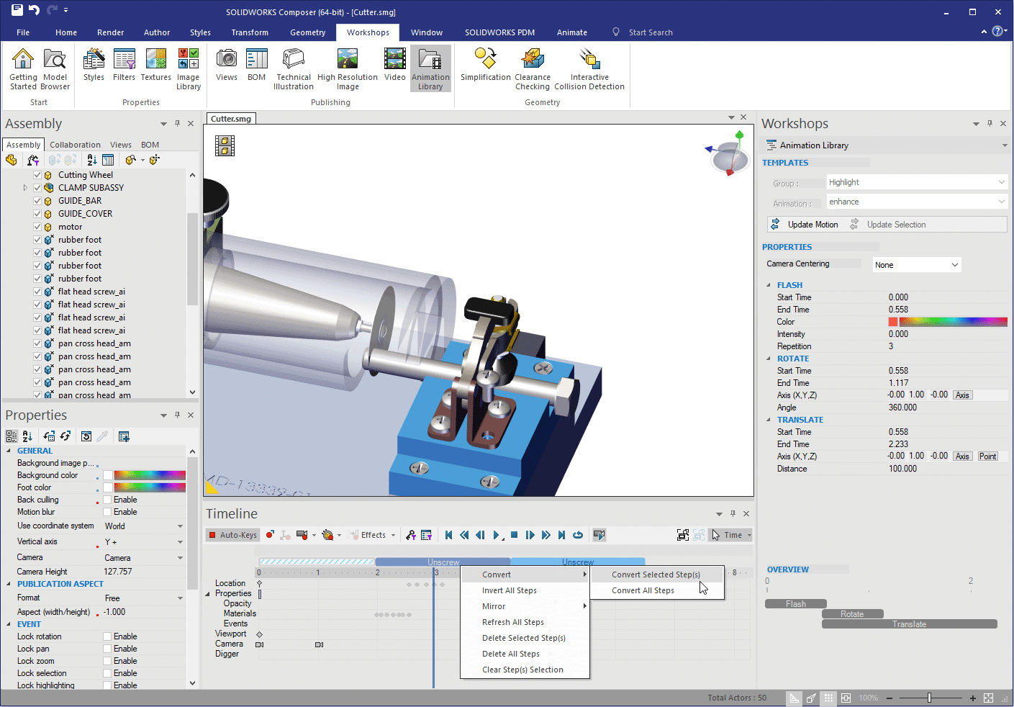This screenshot has width=1014, height=707.
Task: Toggle GUIDE_BAR visibility checkbox
Action: pos(37,201)
